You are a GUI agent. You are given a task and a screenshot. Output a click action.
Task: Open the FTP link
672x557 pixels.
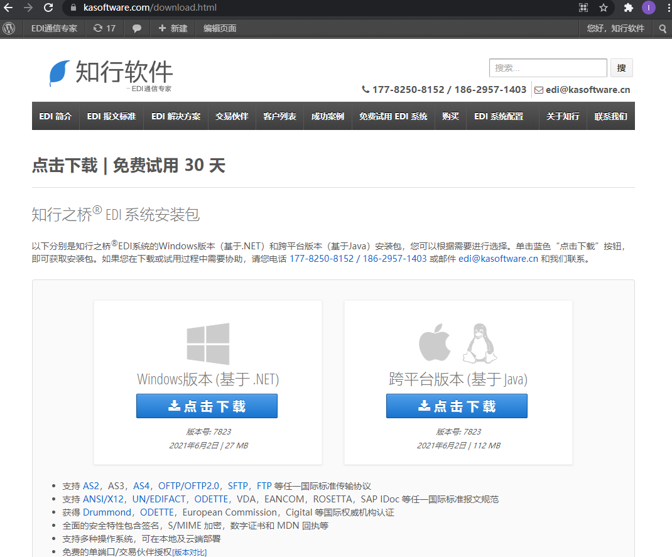pyautogui.click(x=264, y=486)
